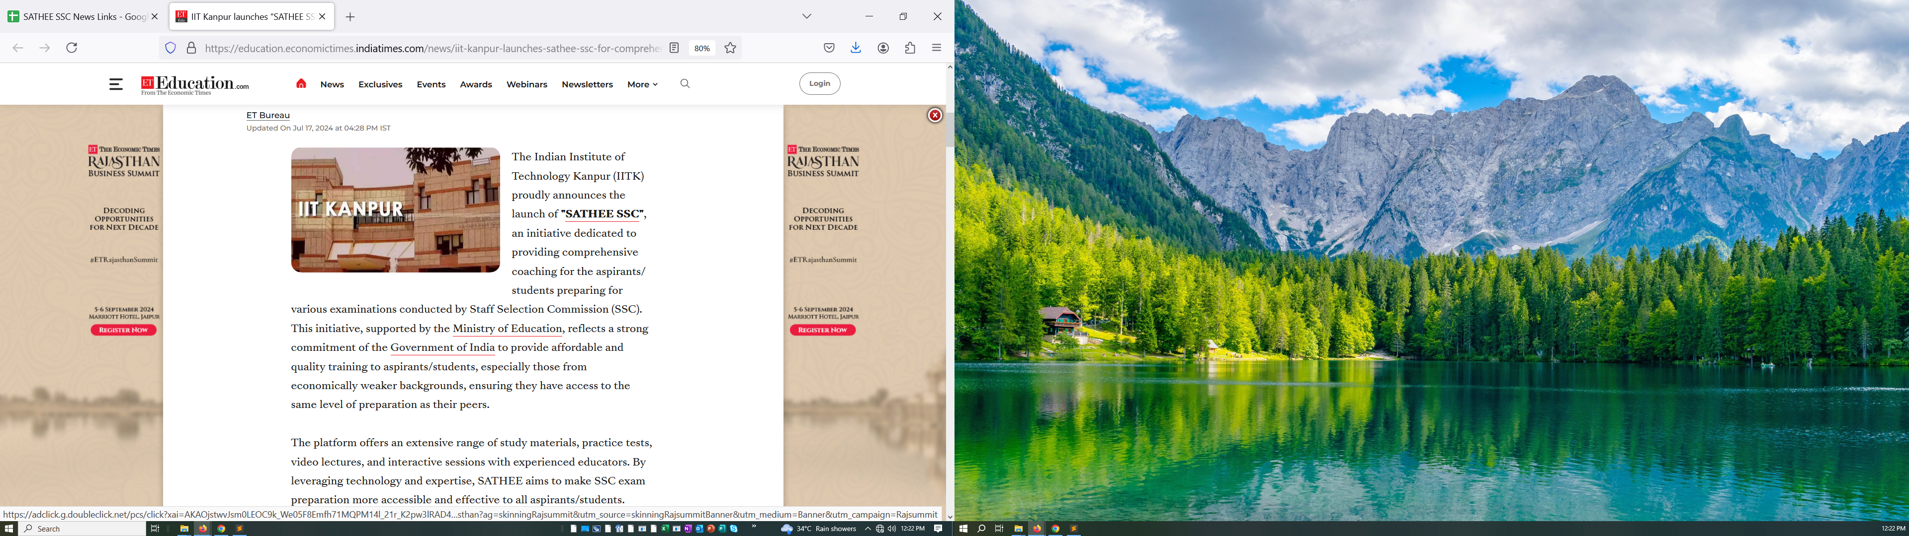The width and height of the screenshot is (1909, 536).
Task: Open the Exclusives menu item
Action: (380, 84)
